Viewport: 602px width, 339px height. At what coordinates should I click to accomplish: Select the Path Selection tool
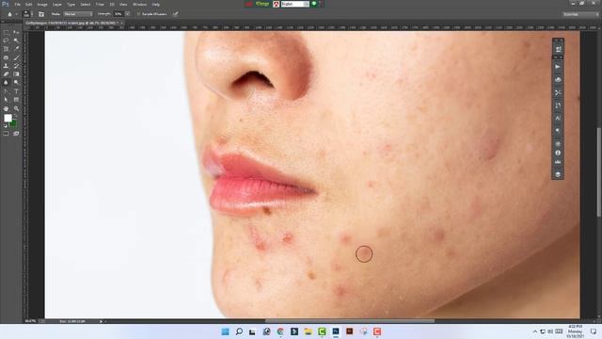pos(6,100)
